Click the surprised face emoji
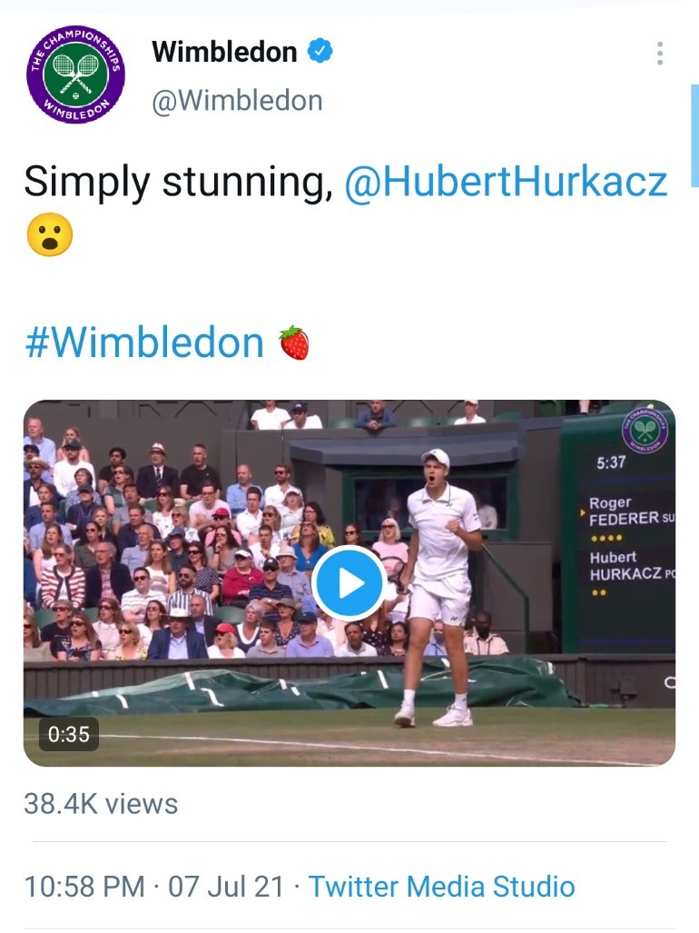This screenshot has width=699, height=933. (48, 235)
